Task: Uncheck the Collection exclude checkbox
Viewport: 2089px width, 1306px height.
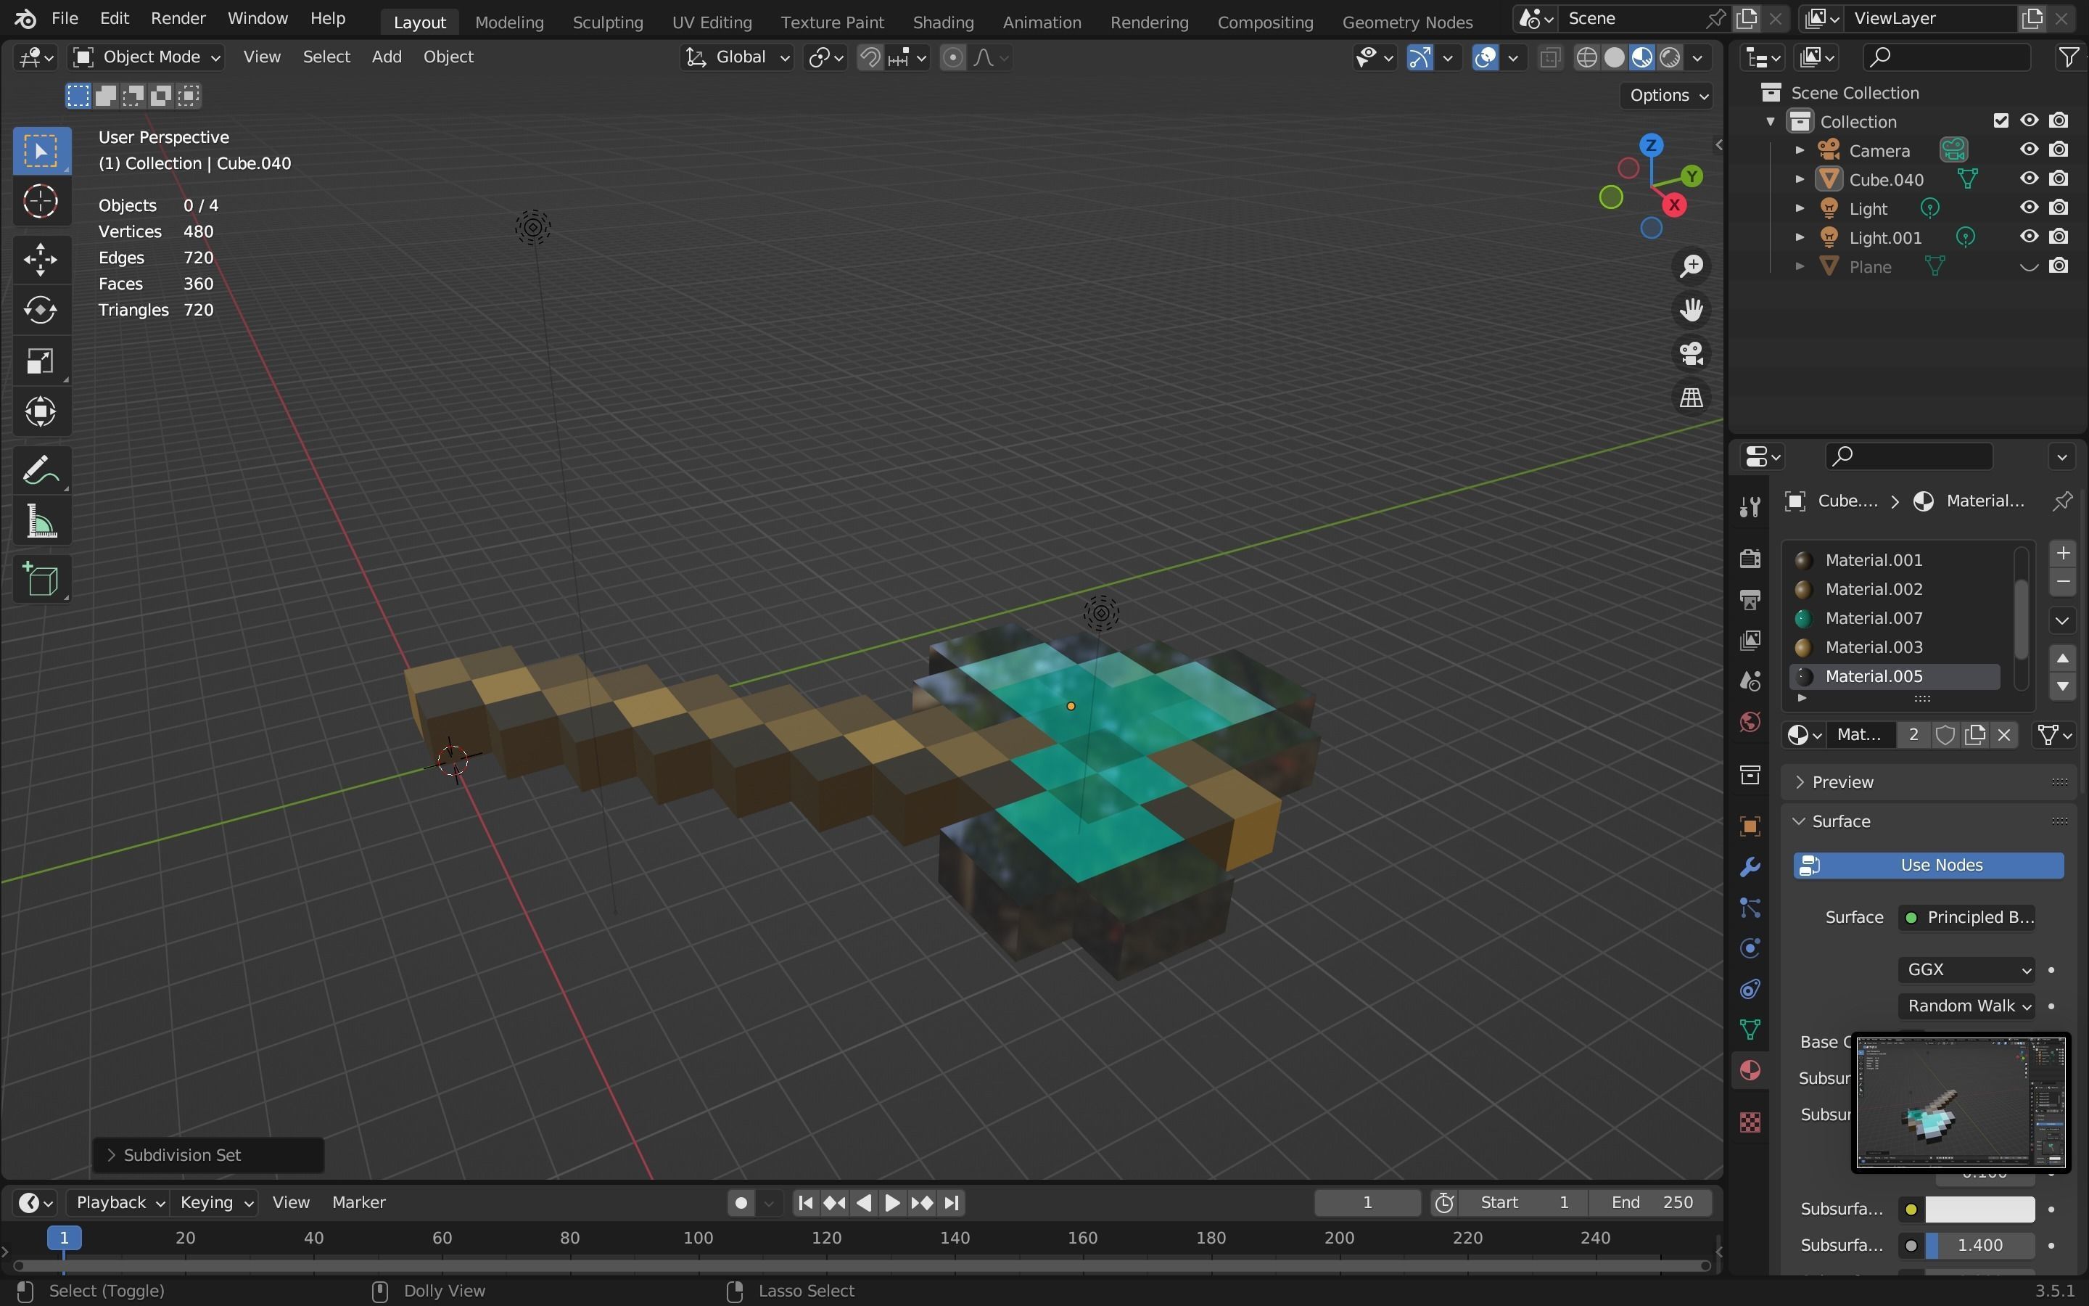Action: (2001, 121)
